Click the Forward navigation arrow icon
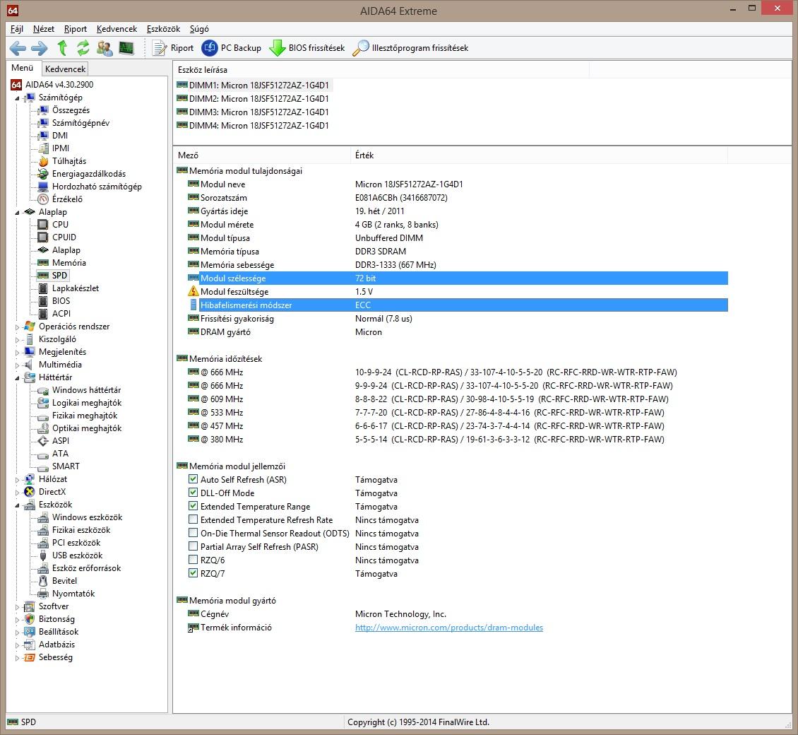This screenshot has height=735, width=798. (x=39, y=48)
